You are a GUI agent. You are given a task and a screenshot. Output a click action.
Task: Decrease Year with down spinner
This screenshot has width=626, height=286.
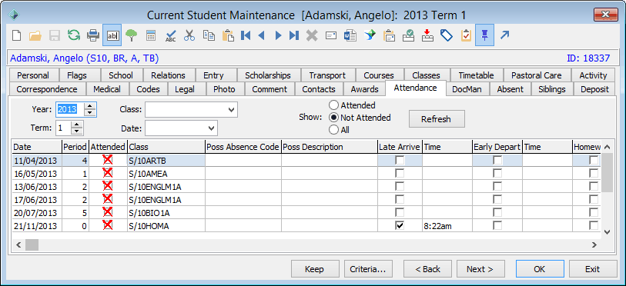91,112
